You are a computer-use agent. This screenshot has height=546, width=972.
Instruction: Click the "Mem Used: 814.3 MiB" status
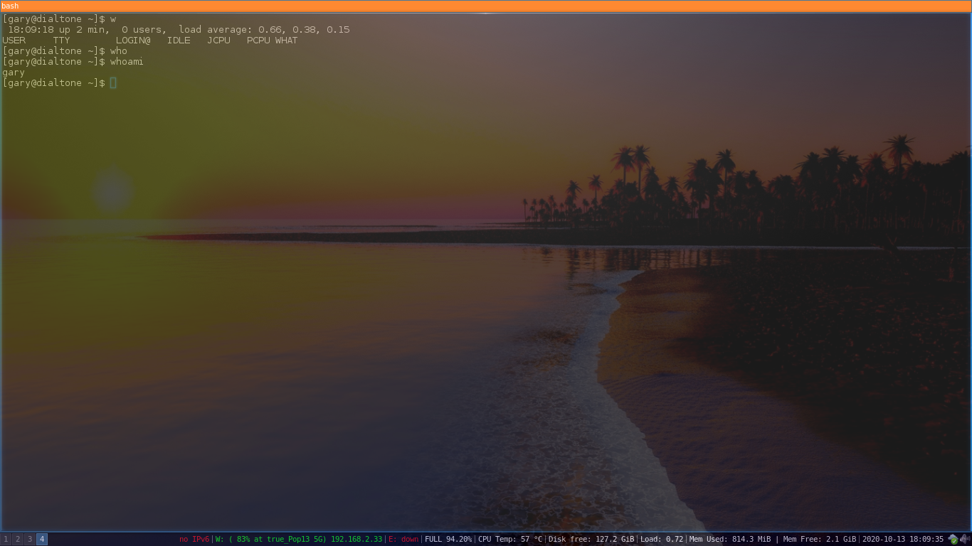pos(730,540)
